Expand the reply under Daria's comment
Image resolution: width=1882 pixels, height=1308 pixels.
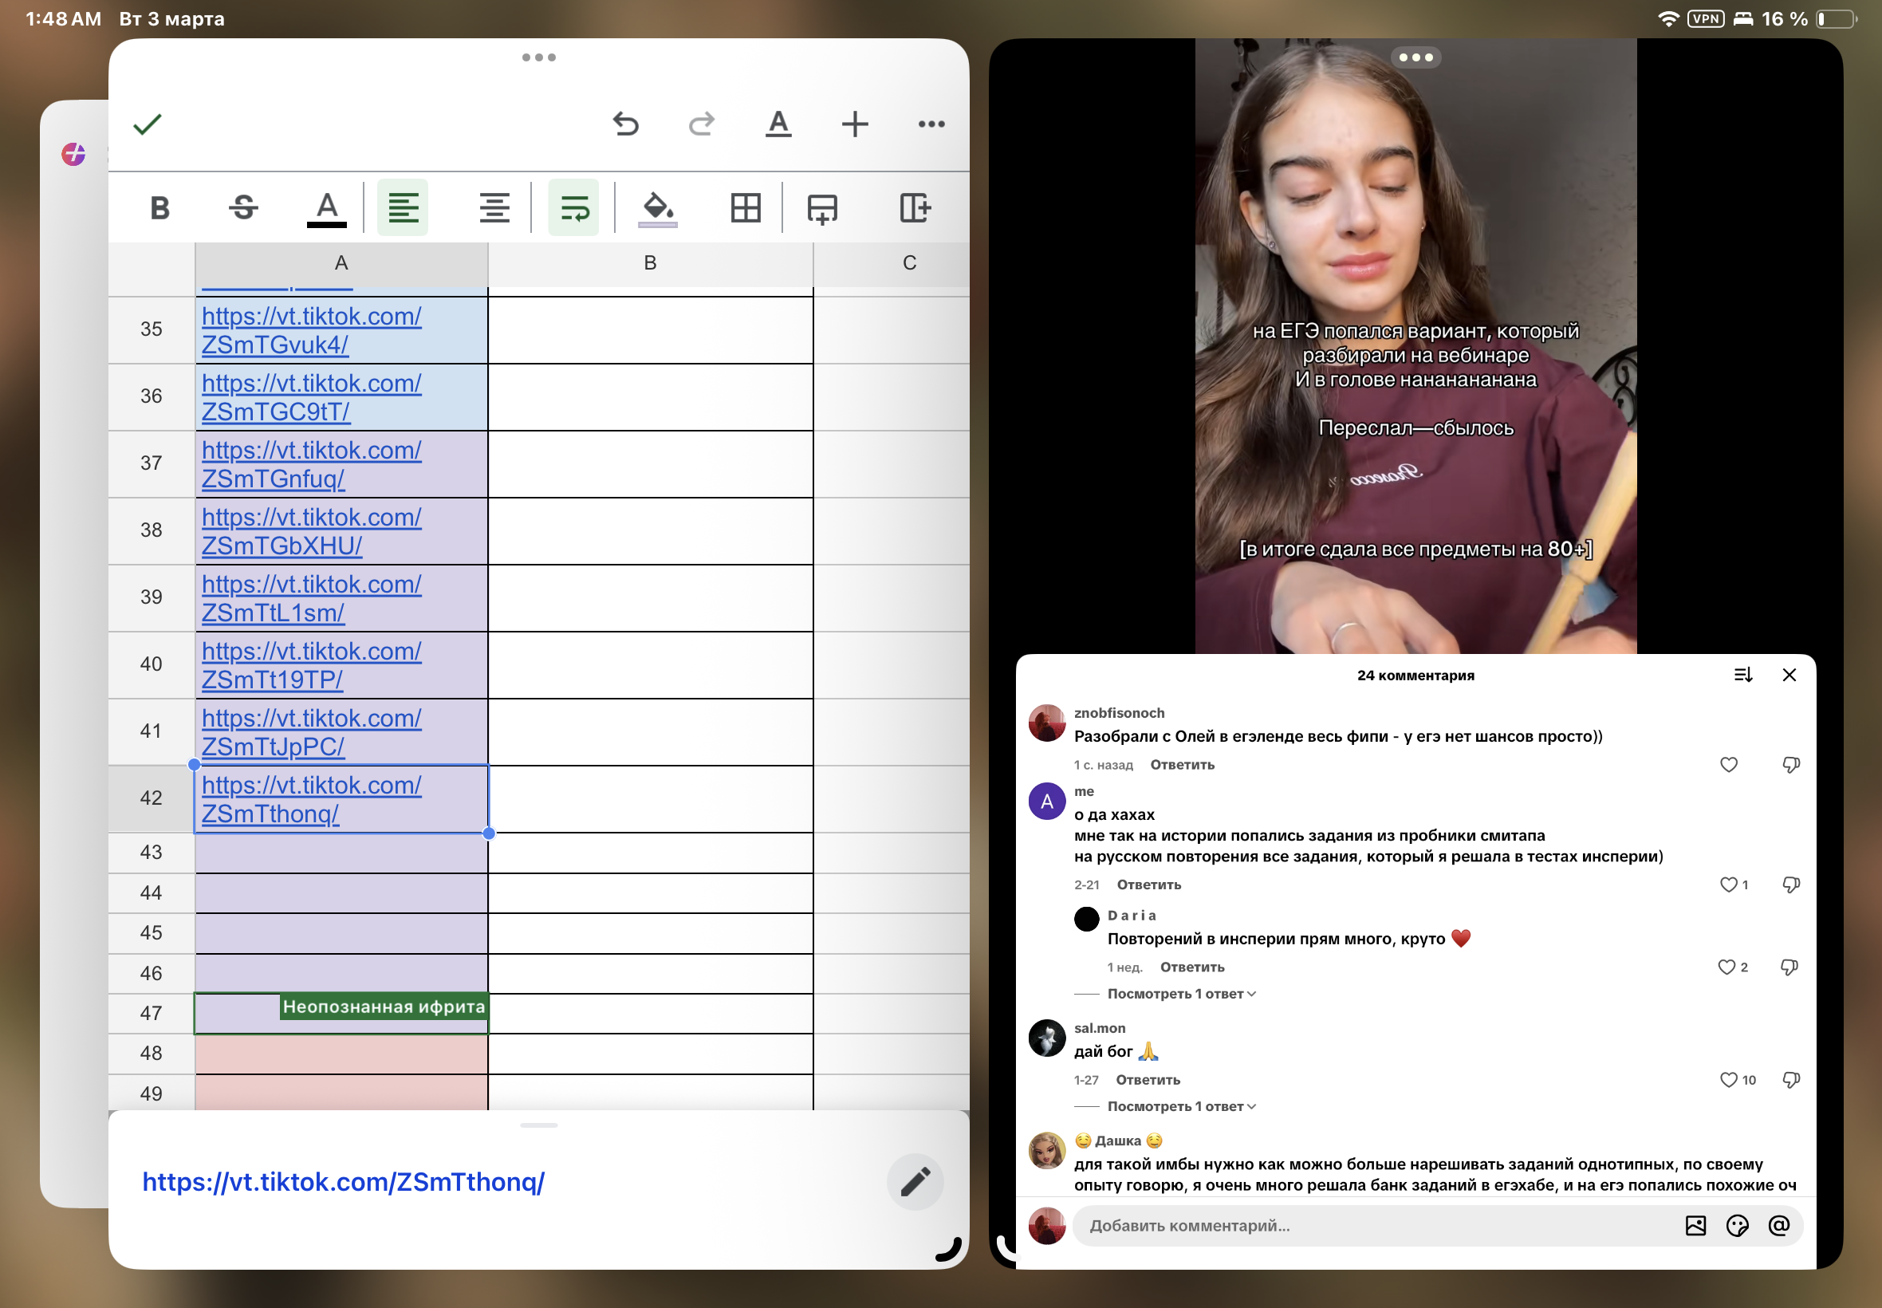click(x=1181, y=994)
